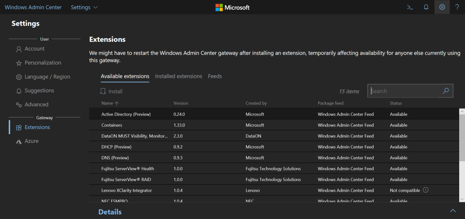Click the Details heading

(x=110, y=212)
